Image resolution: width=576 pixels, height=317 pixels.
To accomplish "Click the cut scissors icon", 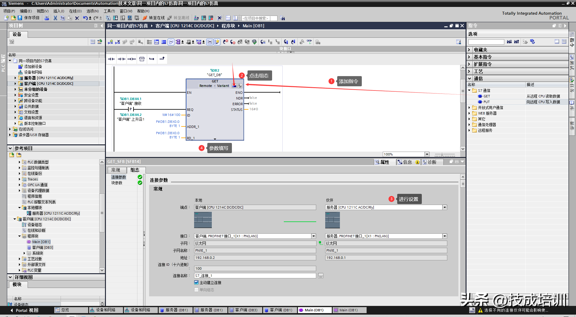I will [55, 18].
